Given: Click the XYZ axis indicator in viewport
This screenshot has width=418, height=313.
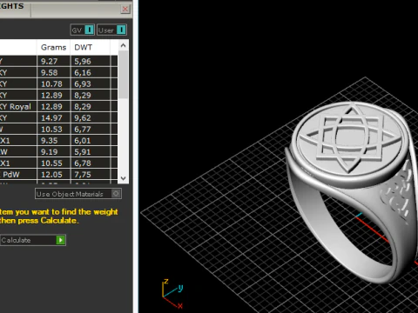Looking at the screenshot, I should [x=172, y=293].
